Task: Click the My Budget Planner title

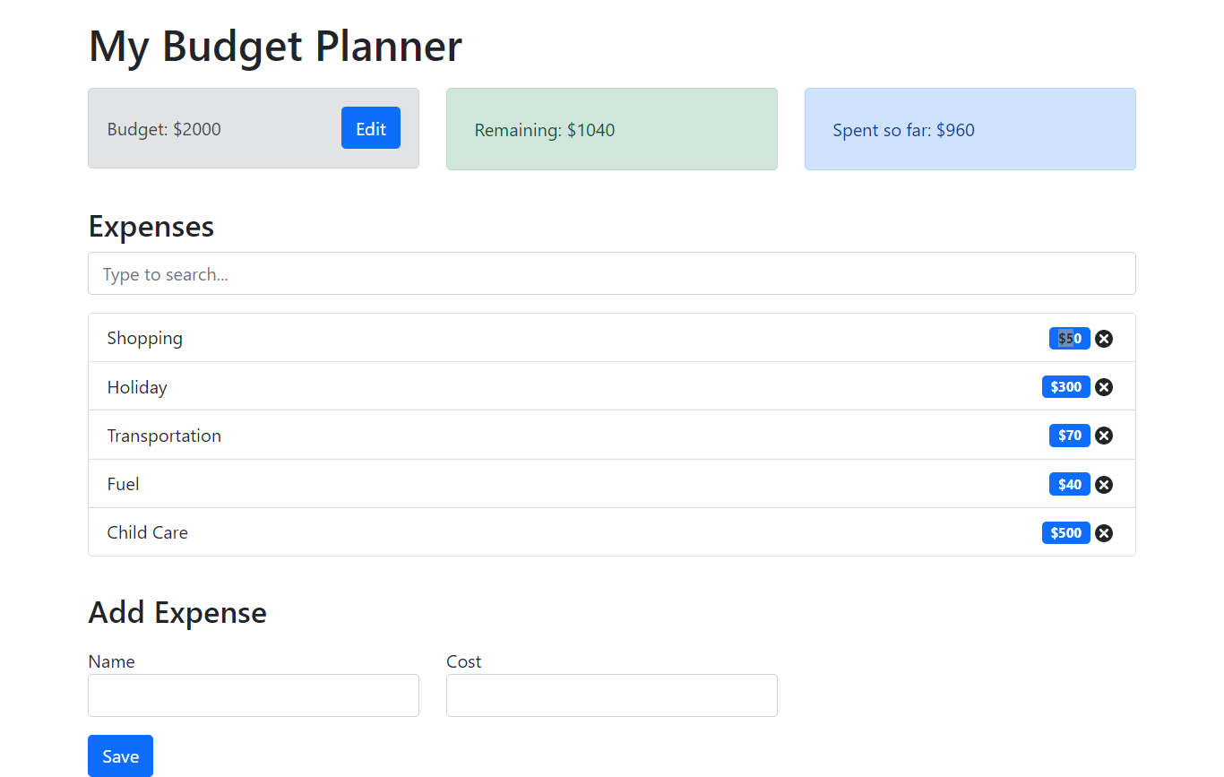Action: tap(275, 46)
